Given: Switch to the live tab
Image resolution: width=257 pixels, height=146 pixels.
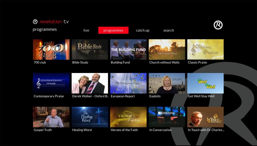Looking at the screenshot, I should [x=86, y=31].
